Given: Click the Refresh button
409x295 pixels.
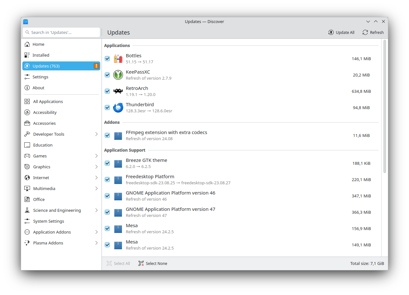Looking at the screenshot, I should point(373,32).
